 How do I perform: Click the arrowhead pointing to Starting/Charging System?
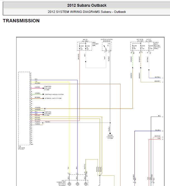point(43,94)
